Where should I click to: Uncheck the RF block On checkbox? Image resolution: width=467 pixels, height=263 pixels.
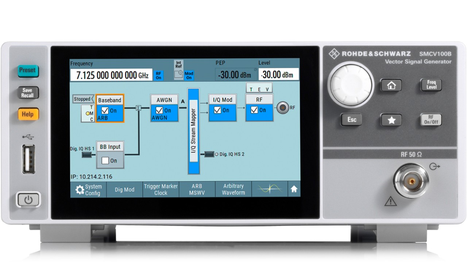coord(255,110)
